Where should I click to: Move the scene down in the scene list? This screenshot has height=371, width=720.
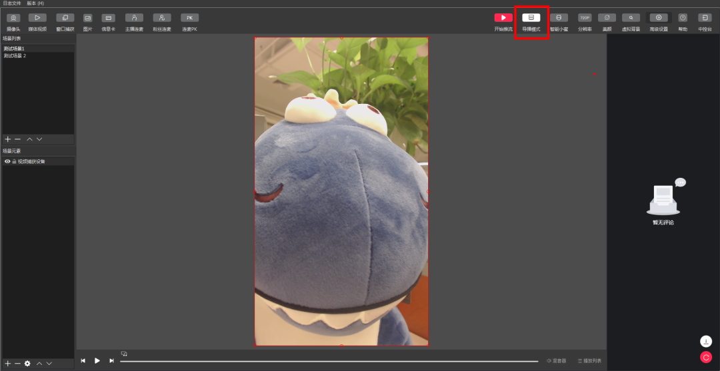tap(39, 139)
